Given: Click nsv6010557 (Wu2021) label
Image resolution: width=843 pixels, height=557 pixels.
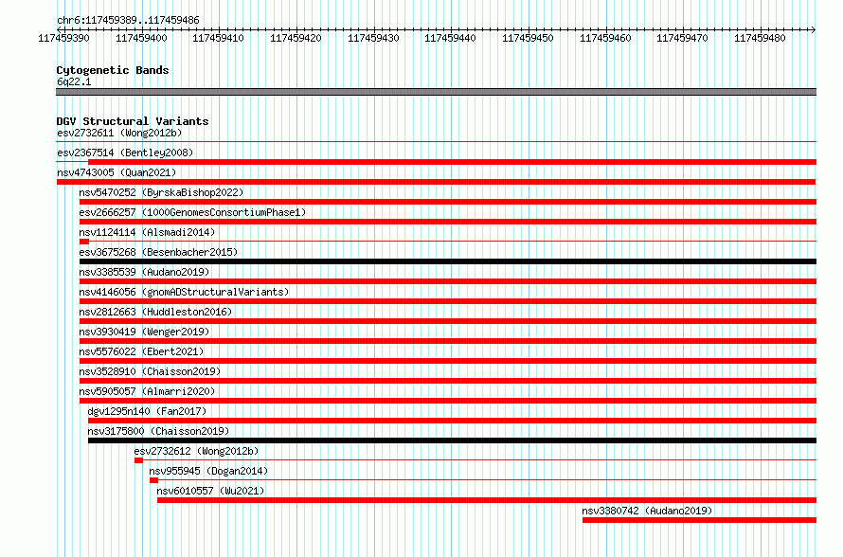Looking at the screenshot, I should coord(210,491).
